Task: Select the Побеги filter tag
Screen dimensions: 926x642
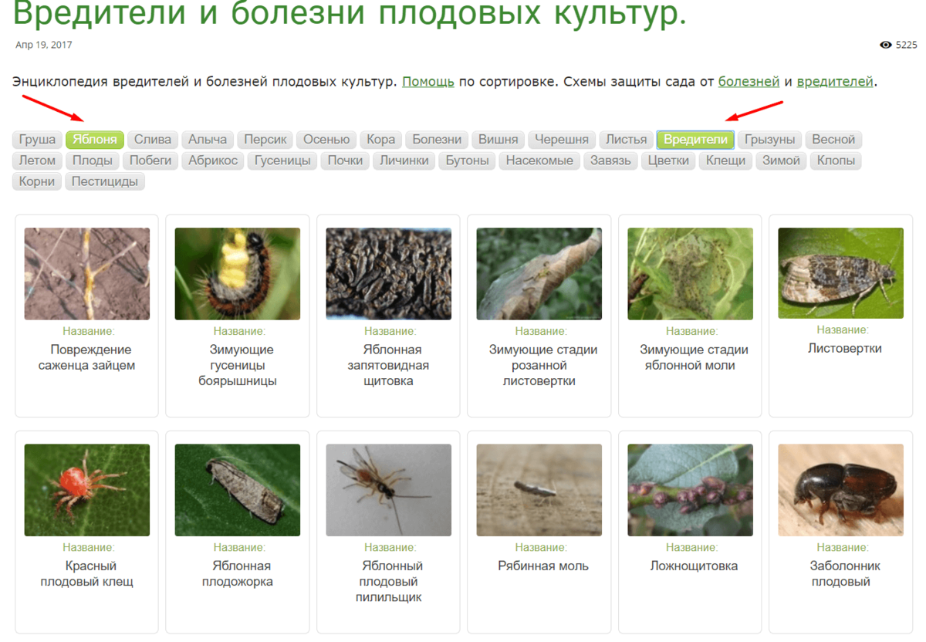Action: click(x=150, y=160)
